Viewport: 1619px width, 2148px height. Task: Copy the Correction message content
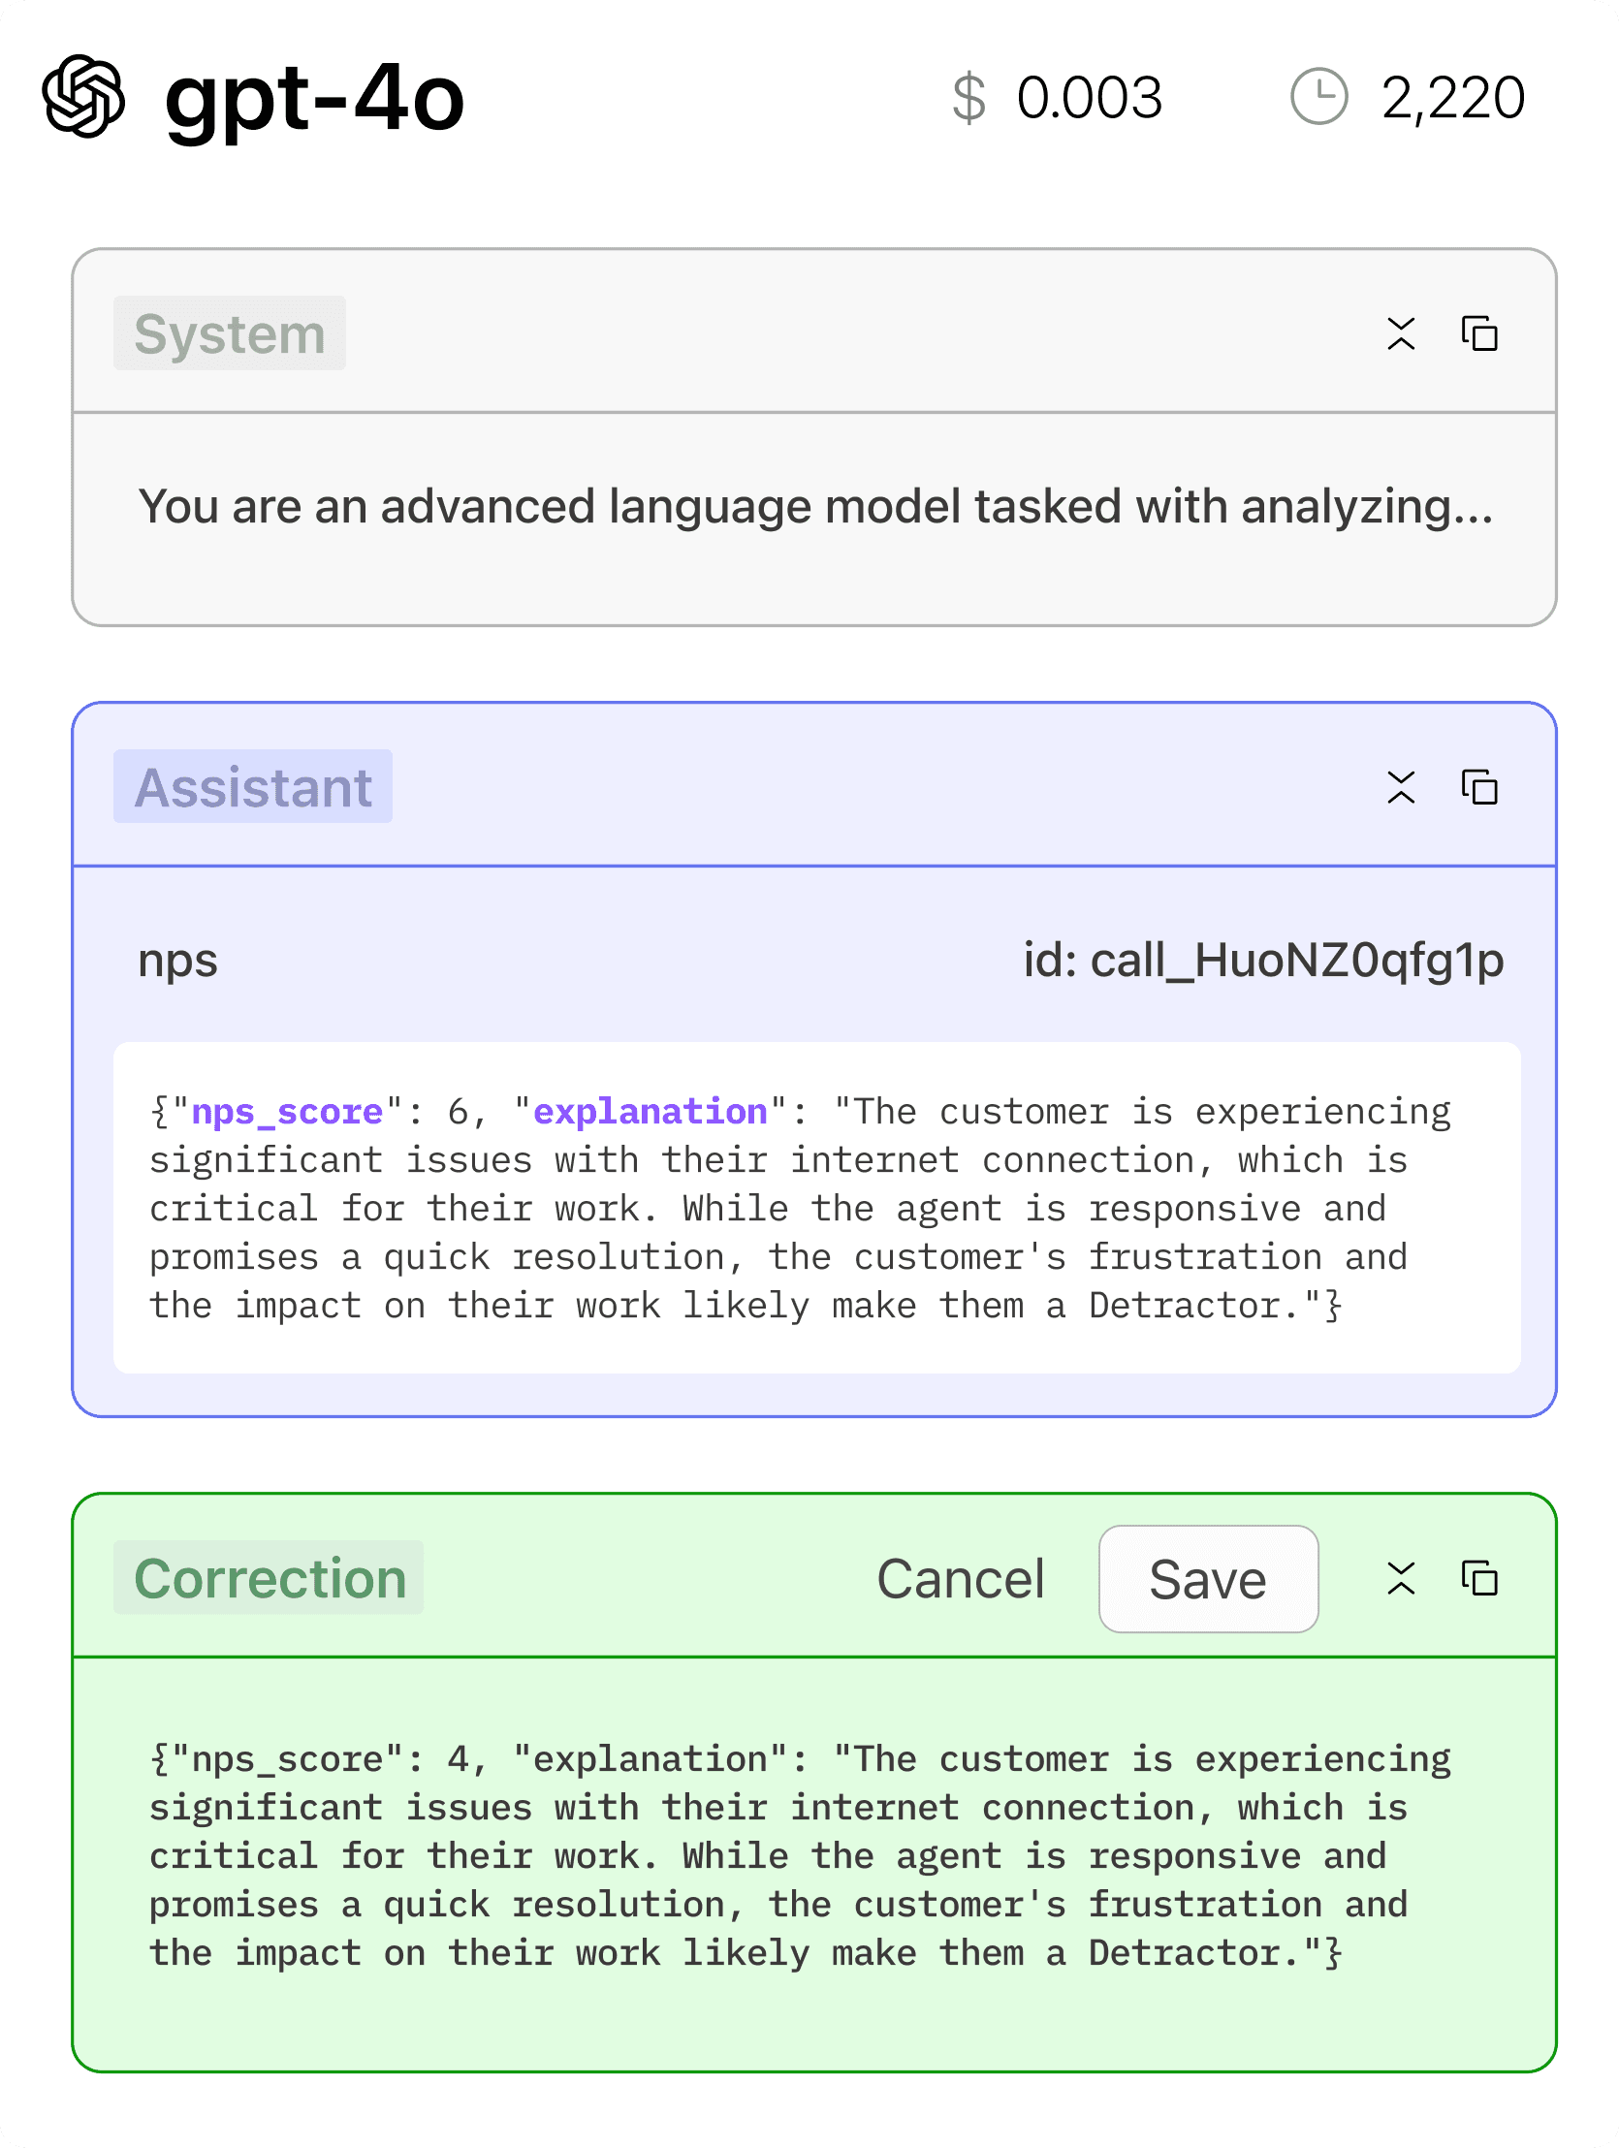pyautogui.click(x=1479, y=1578)
